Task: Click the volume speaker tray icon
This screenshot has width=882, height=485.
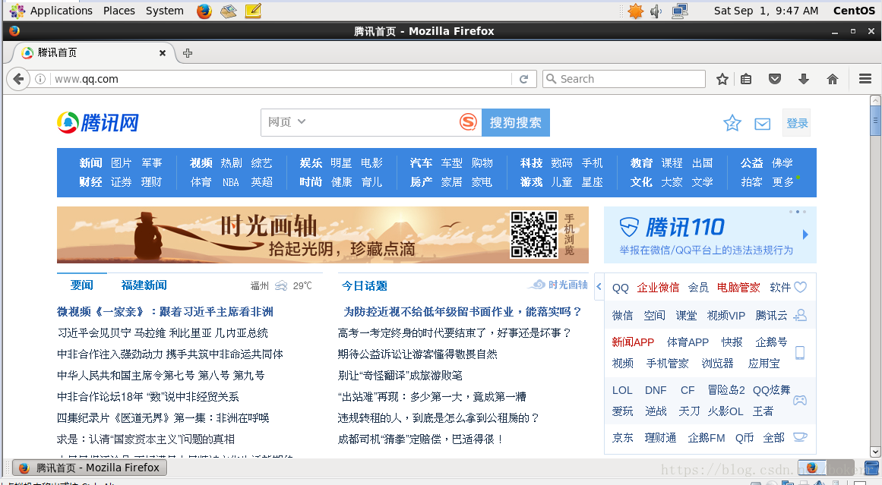Action: point(656,11)
